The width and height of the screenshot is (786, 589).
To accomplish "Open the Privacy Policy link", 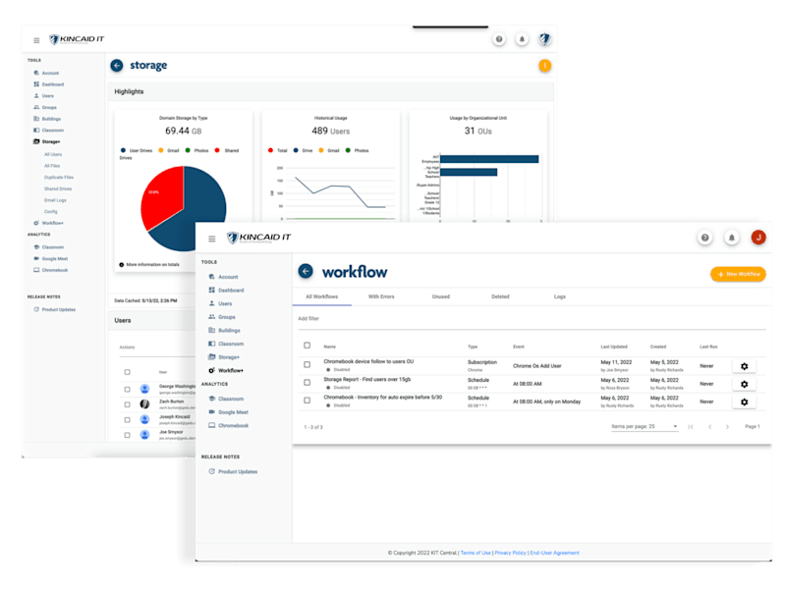I will point(510,553).
